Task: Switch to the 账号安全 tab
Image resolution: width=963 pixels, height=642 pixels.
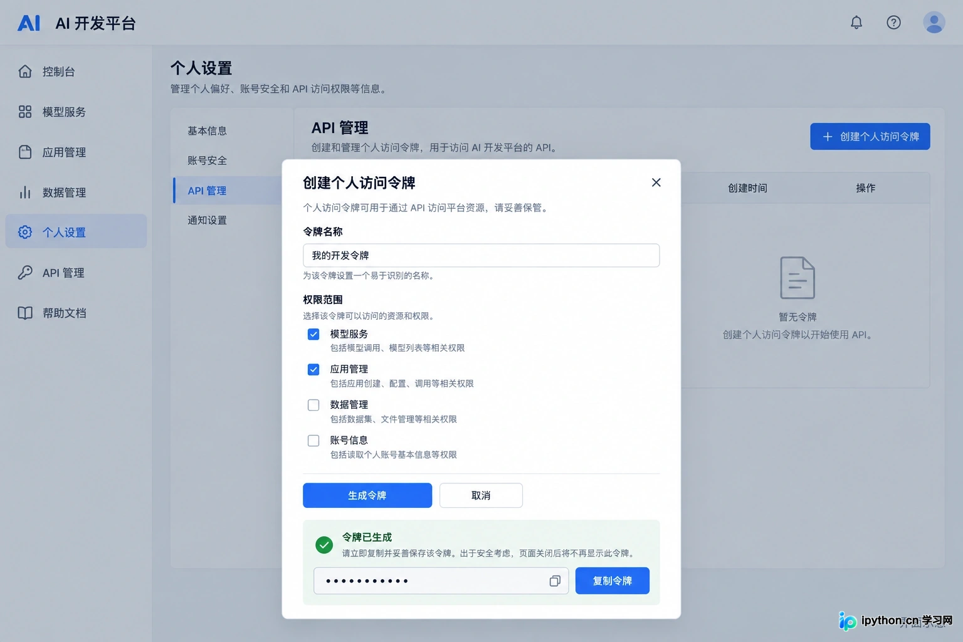Action: pyautogui.click(x=207, y=160)
